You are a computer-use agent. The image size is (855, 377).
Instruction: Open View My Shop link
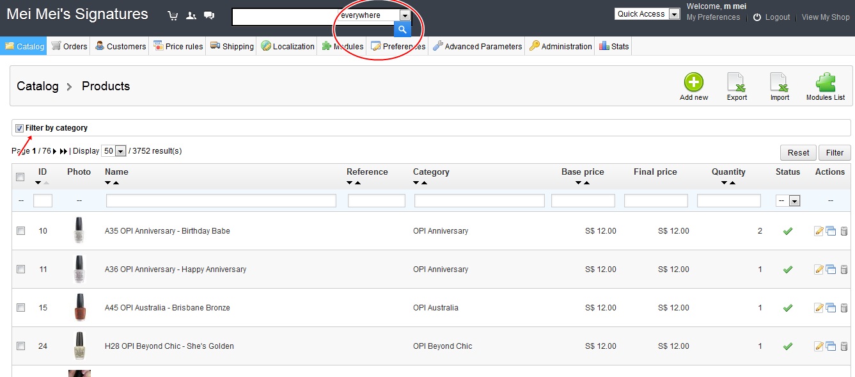[826, 17]
